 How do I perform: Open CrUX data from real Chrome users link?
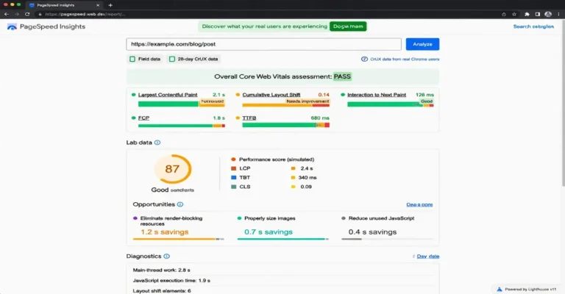[405, 59]
